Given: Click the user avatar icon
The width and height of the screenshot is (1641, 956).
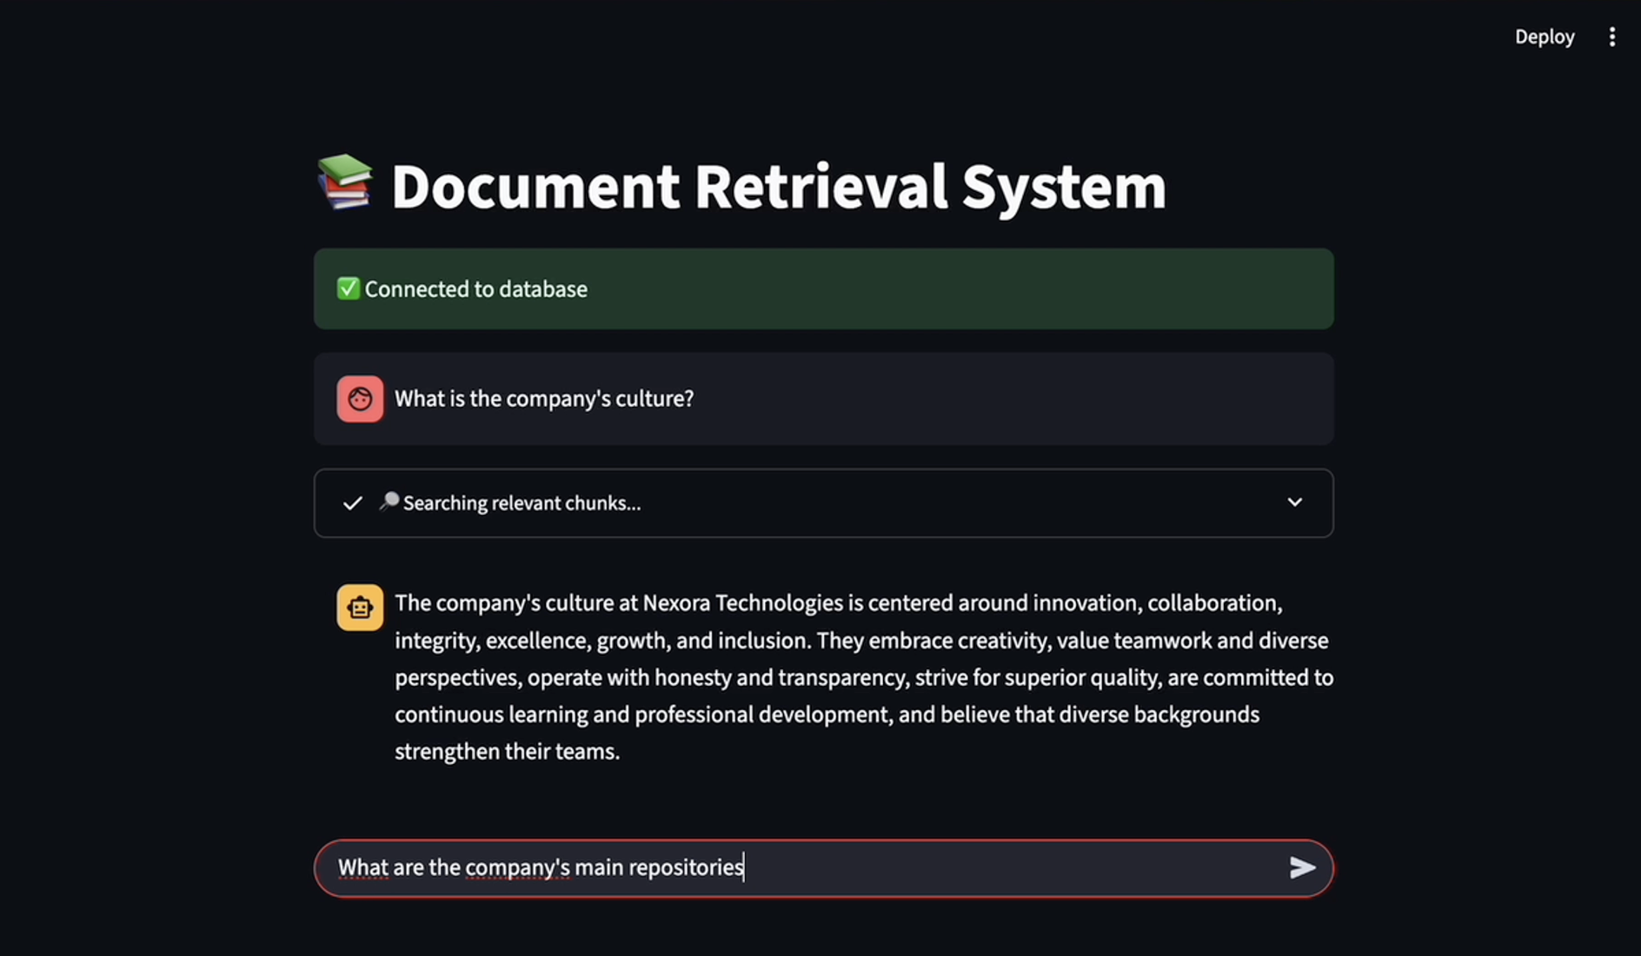Looking at the screenshot, I should (360, 399).
